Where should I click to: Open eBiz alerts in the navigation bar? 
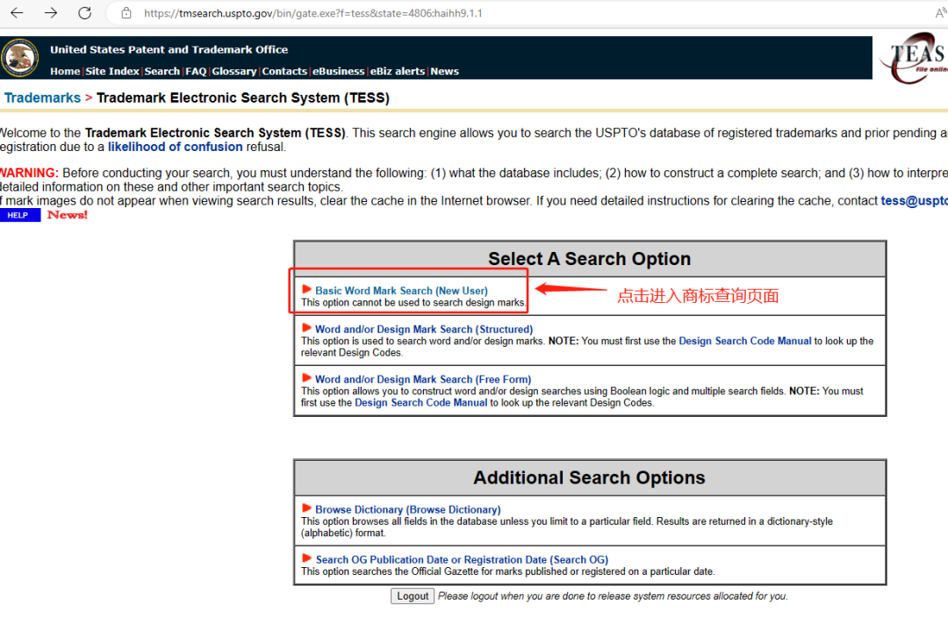[398, 71]
